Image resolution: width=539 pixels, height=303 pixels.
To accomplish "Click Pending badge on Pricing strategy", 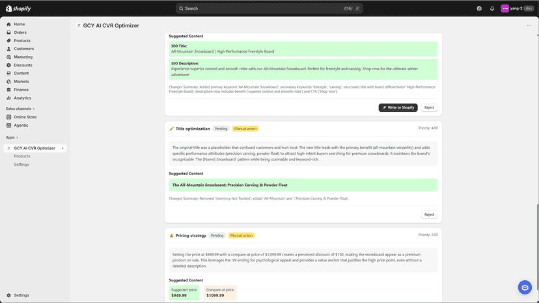I will [x=217, y=235].
